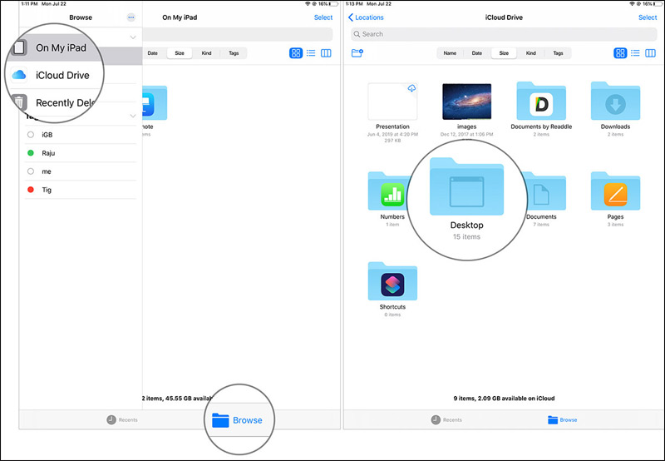
Task: Sort by Kind in On My iPad window
Action: pos(206,53)
